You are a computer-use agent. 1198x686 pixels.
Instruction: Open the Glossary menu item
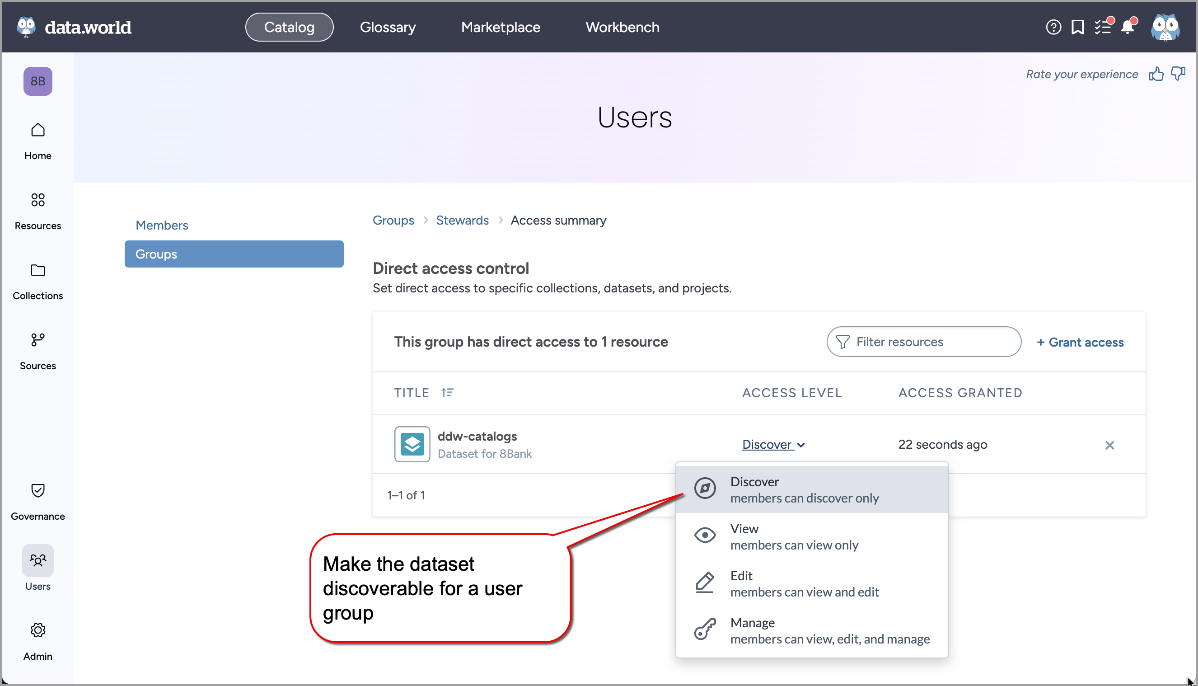pyautogui.click(x=388, y=27)
